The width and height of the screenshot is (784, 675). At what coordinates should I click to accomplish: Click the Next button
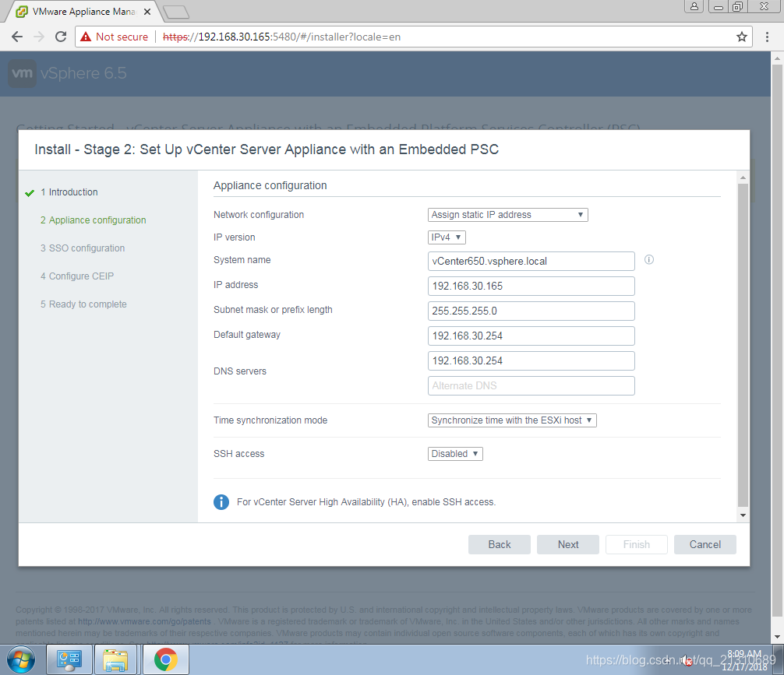(568, 545)
